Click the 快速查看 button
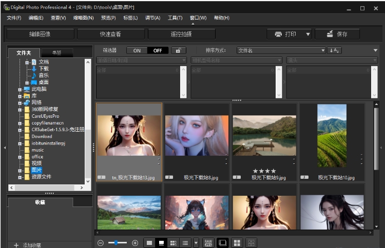 (110, 34)
